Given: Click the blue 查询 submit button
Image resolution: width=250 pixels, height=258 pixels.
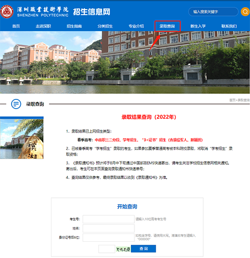Looking at the screenshot, I should 144,249.
